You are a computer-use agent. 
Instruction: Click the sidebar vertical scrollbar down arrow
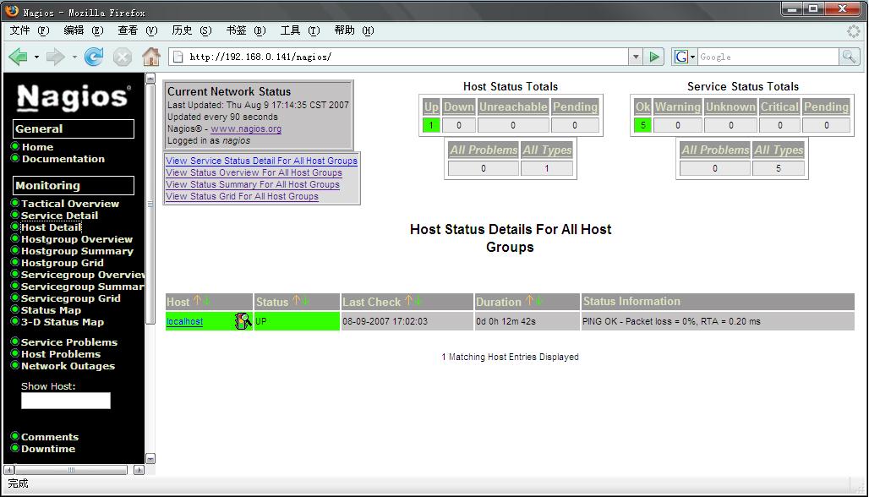pyautogui.click(x=150, y=459)
